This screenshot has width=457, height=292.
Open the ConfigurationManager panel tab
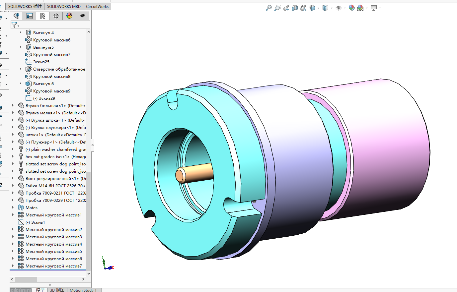[x=43, y=16]
